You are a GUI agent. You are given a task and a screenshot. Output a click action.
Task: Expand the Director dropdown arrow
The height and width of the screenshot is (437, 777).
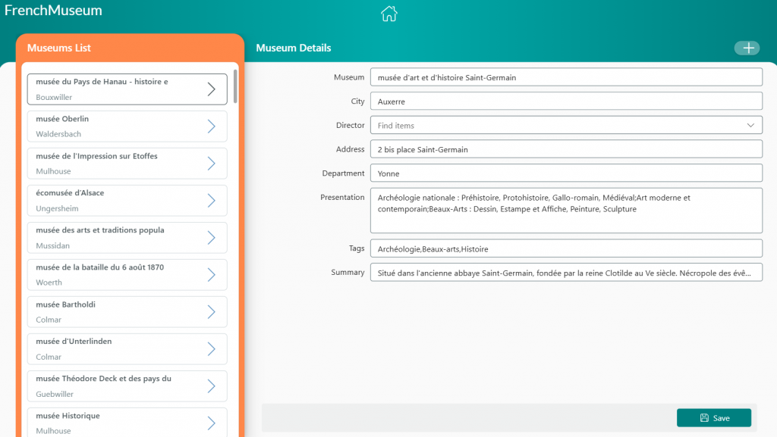coord(750,125)
